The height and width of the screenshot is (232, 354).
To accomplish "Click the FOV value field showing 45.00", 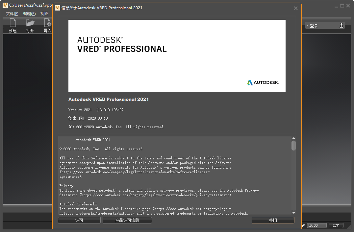I will point(316,225).
